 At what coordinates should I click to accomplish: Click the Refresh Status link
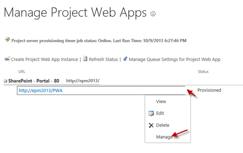click(103, 59)
